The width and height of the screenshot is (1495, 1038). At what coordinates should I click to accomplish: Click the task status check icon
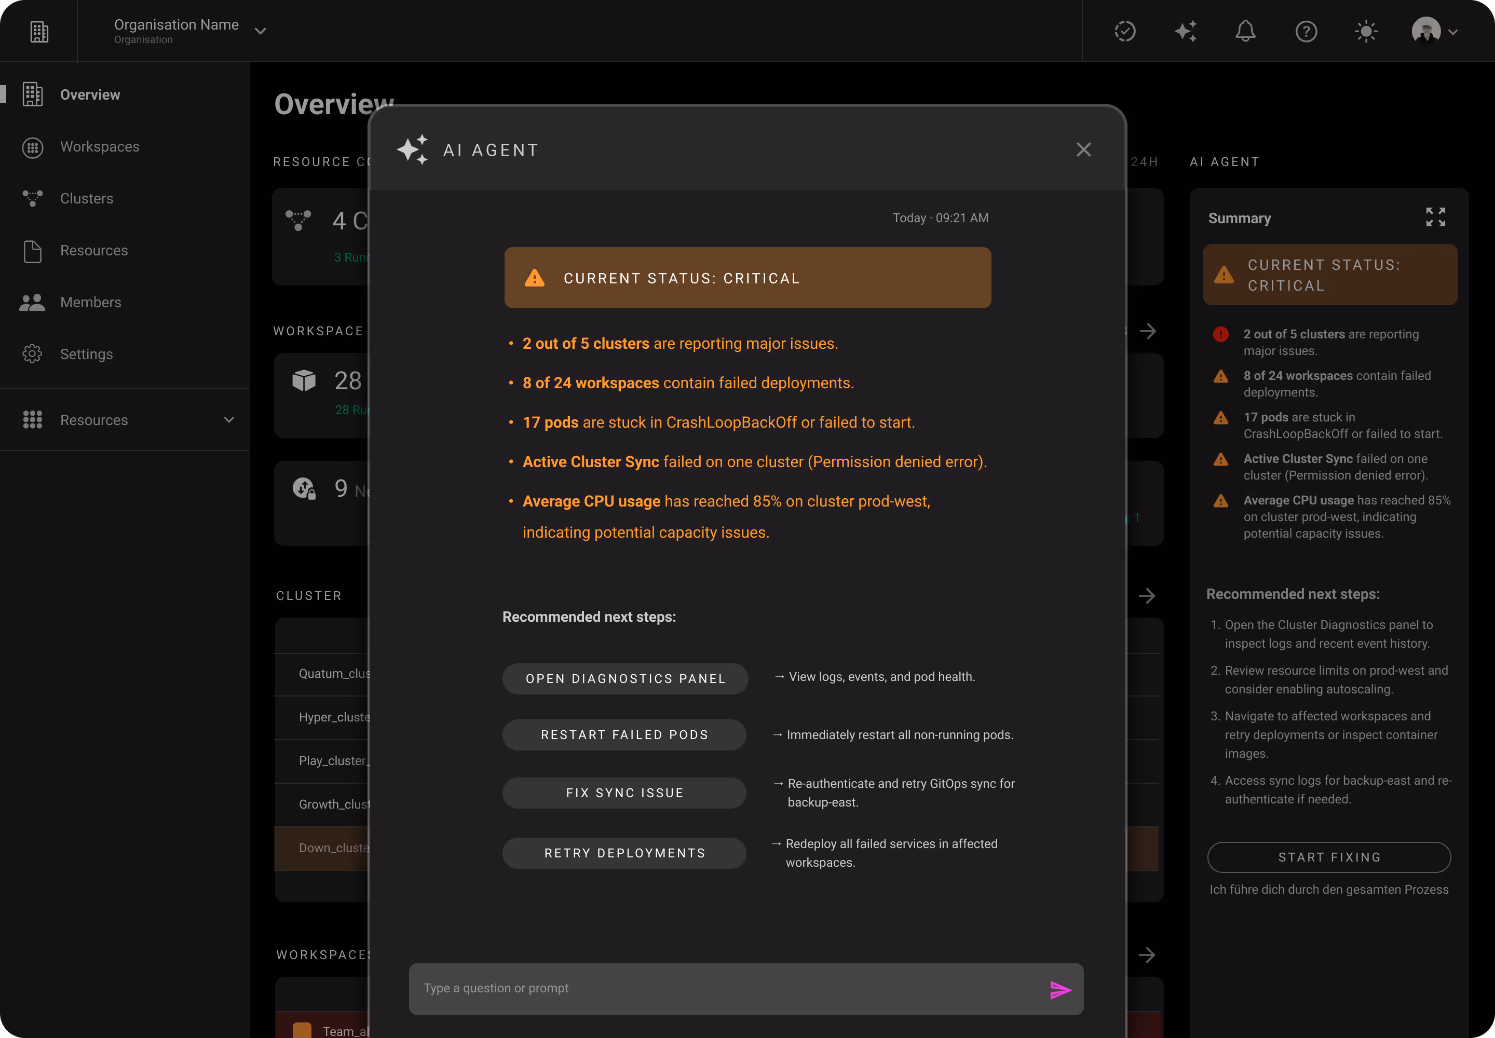(1125, 31)
